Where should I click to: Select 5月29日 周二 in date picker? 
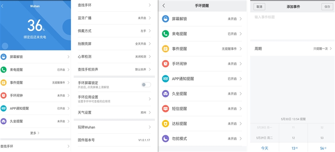pos(265,138)
